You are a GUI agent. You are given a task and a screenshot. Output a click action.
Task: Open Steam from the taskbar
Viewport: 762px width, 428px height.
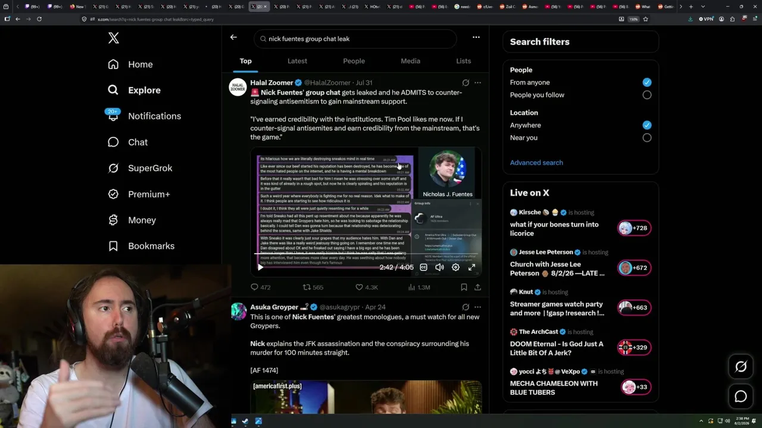point(246,421)
